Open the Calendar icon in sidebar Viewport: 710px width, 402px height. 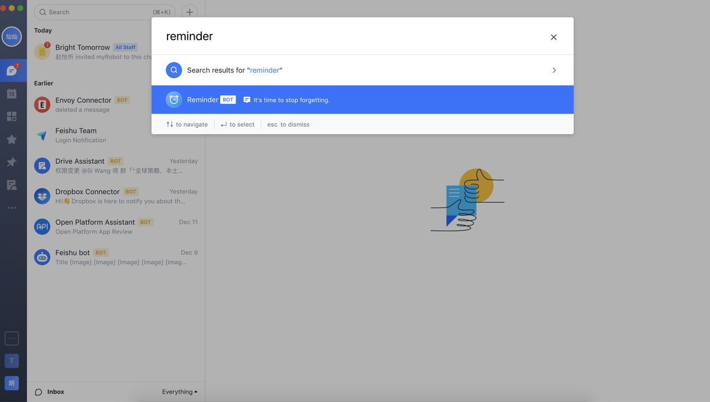click(x=12, y=93)
